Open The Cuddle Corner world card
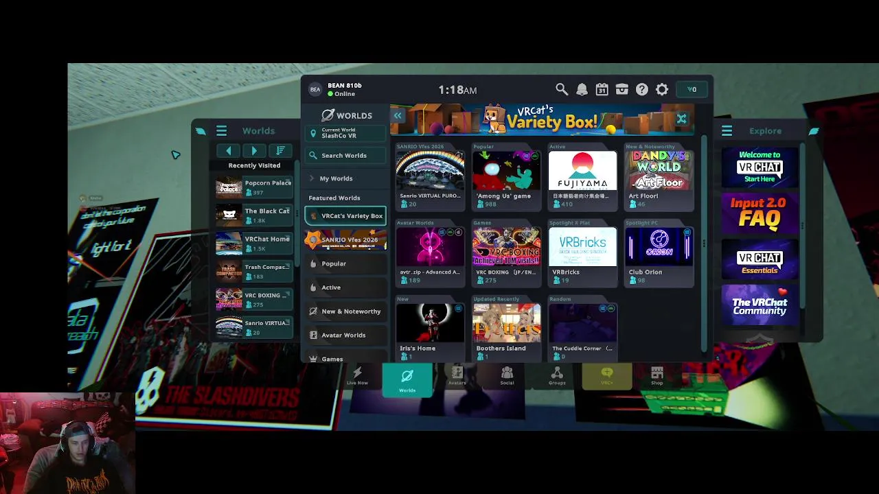879x494 pixels. click(x=583, y=329)
